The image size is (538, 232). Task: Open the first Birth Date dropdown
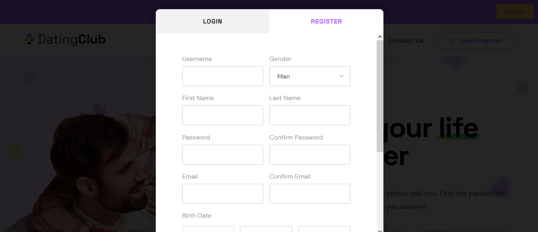coord(208,229)
